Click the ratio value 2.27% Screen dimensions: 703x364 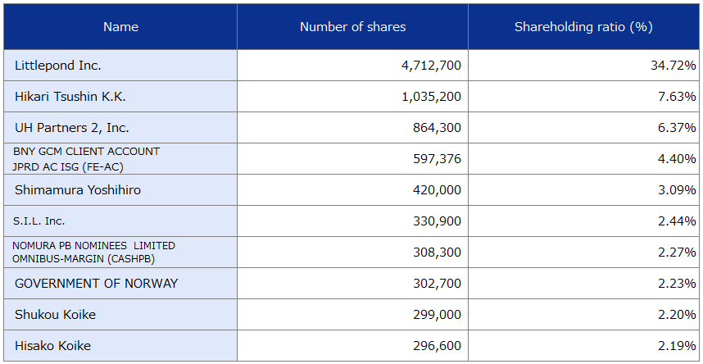(x=677, y=253)
